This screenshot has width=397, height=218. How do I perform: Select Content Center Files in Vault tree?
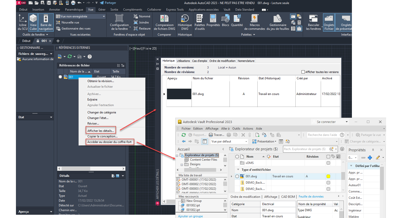pos(203,160)
